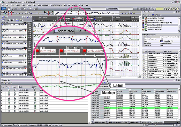
Task: Enable the SelectRange checkbox
Action: point(71,9)
